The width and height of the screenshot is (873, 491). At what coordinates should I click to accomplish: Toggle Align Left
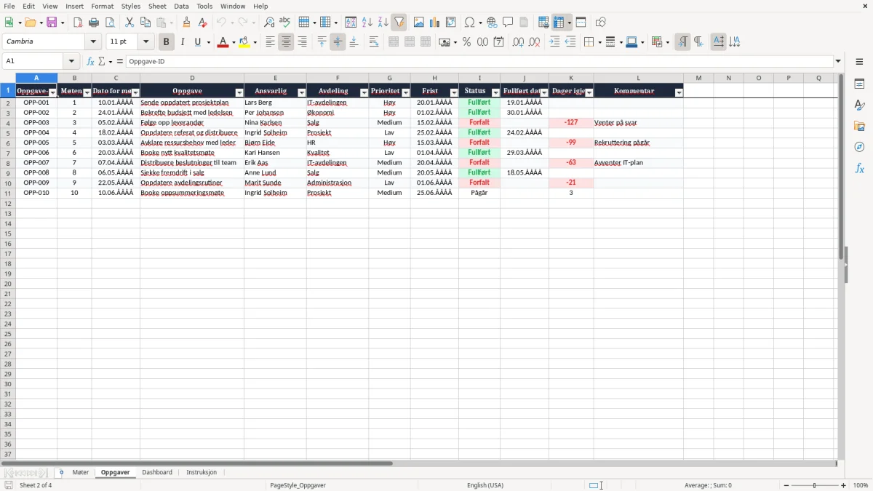(x=270, y=42)
